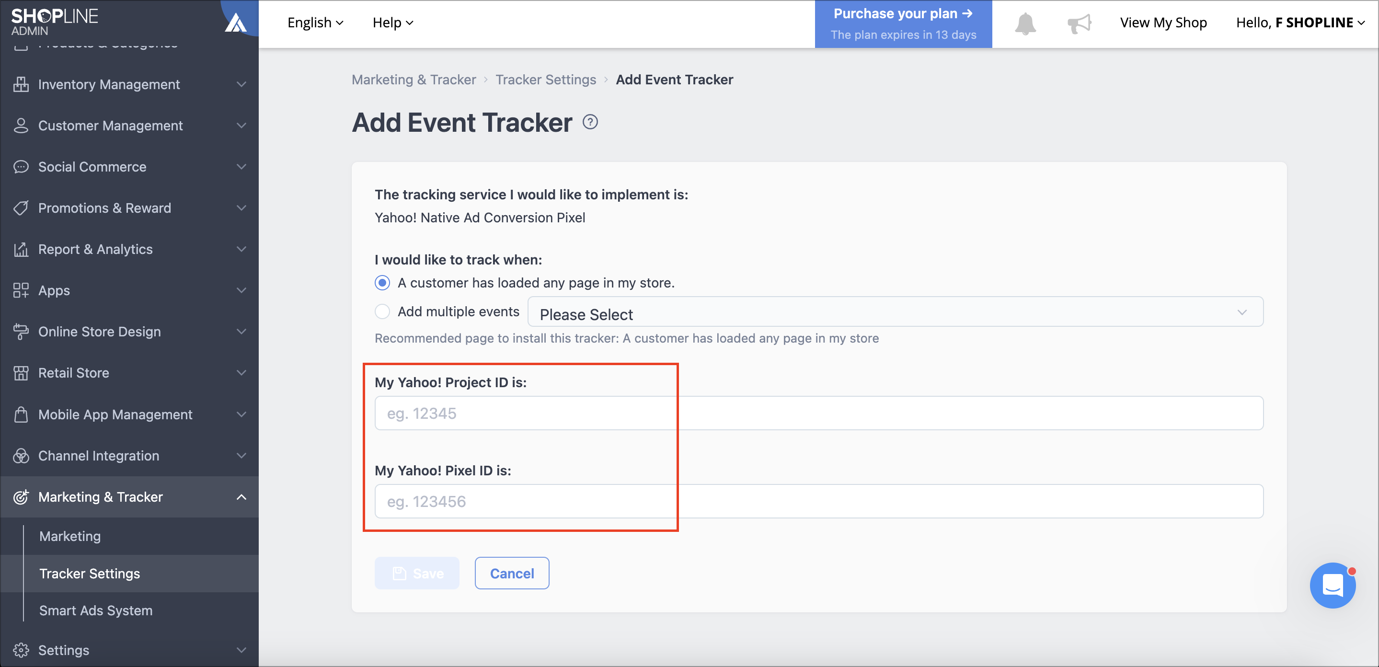Click Purchase your plan banner
The width and height of the screenshot is (1379, 667).
coord(903,24)
